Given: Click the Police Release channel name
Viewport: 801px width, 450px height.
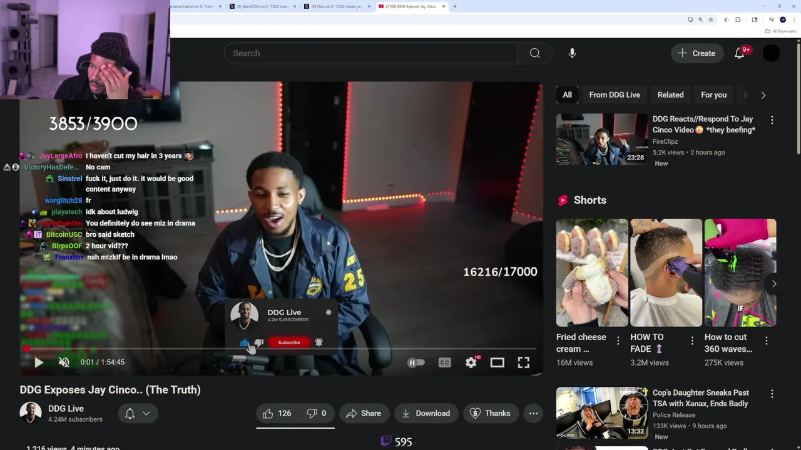Looking at the screenshot, I should (674, 415).
